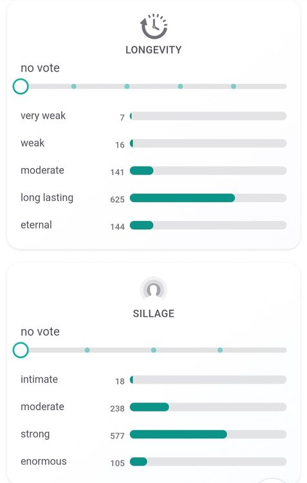Set Sillage slider to middle dot
The width and height of the screenshot is (307, 483).
click(x=154, y=350)
